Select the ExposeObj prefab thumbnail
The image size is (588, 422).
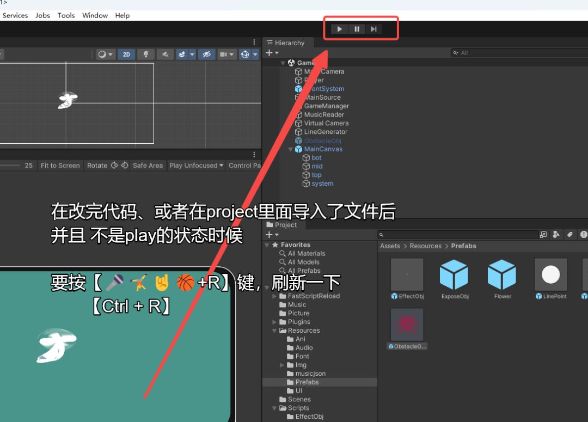(x=454, y=275)
